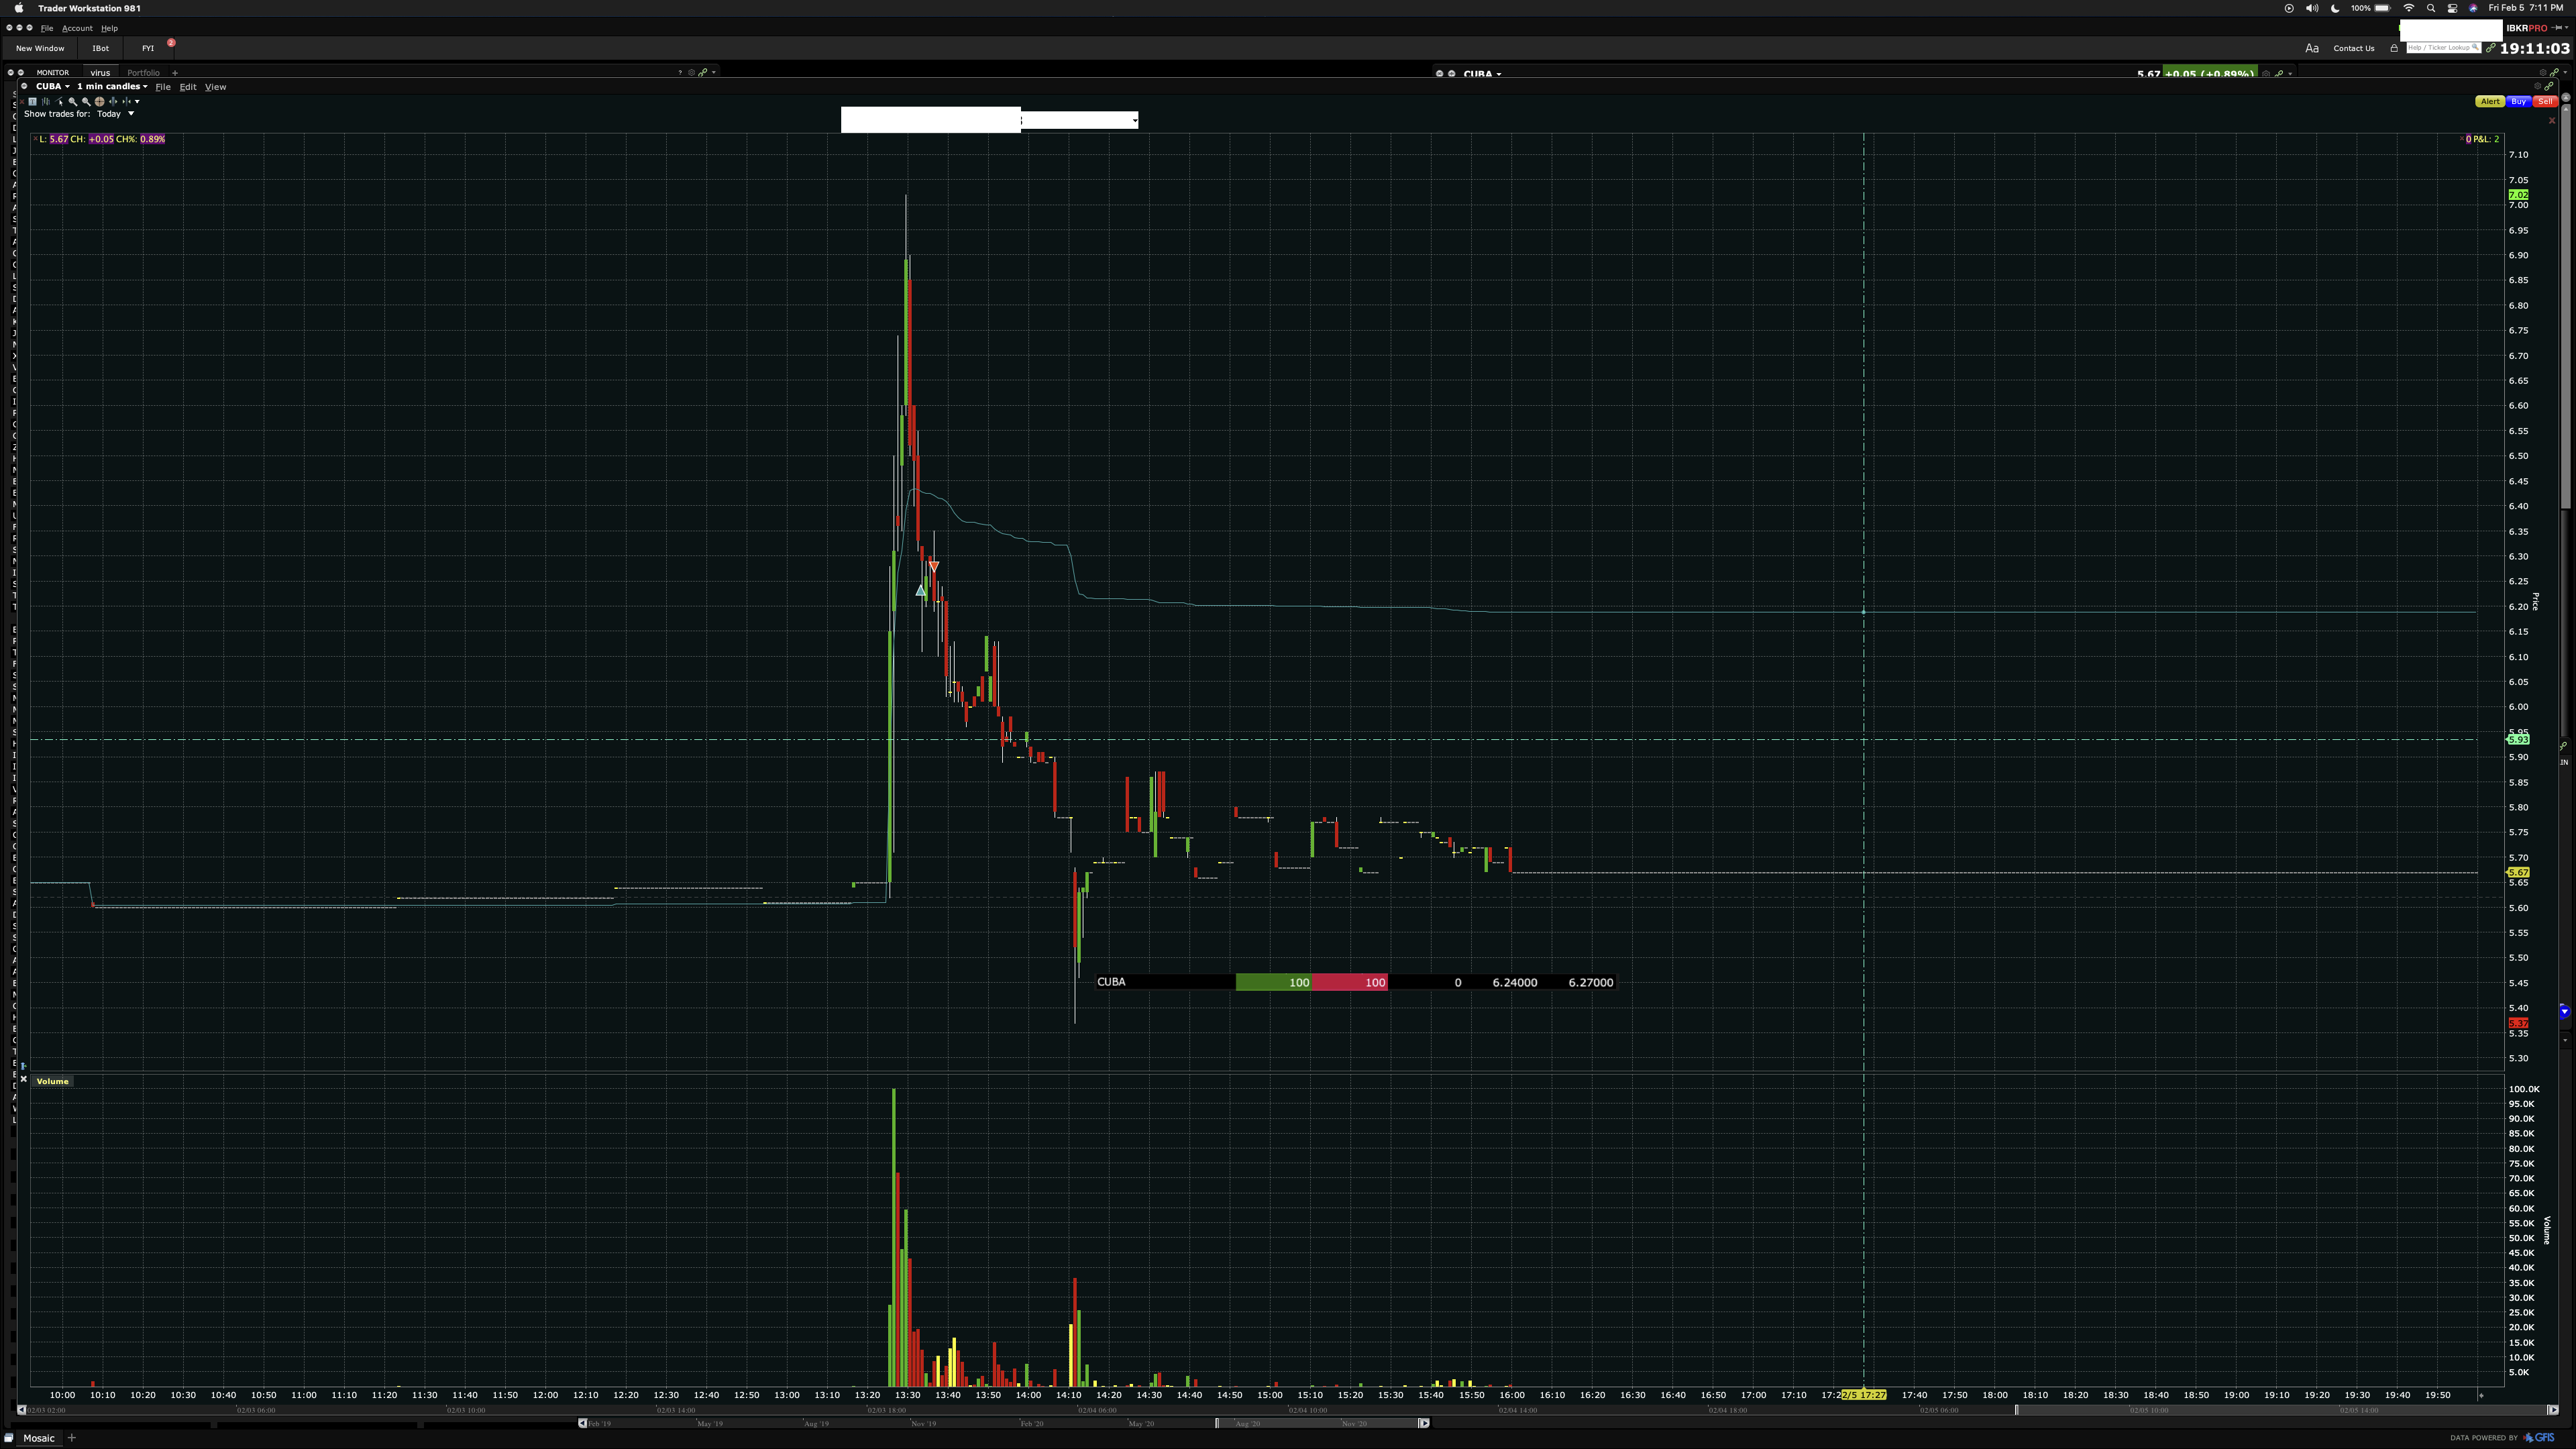Screen dimensions: 2576x1449
Task: Toggle the chart's green link chain icon
Action: (2549, 86)
